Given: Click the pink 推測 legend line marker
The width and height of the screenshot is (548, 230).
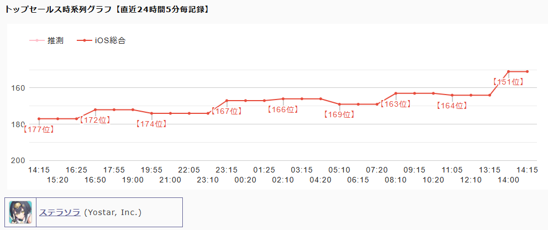Looking at the screenshot, I should 36,40.
